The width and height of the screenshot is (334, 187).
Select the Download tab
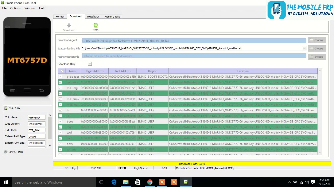point(76,16)
